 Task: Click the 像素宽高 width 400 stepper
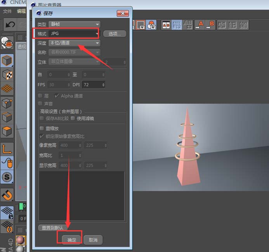[80, 145]
